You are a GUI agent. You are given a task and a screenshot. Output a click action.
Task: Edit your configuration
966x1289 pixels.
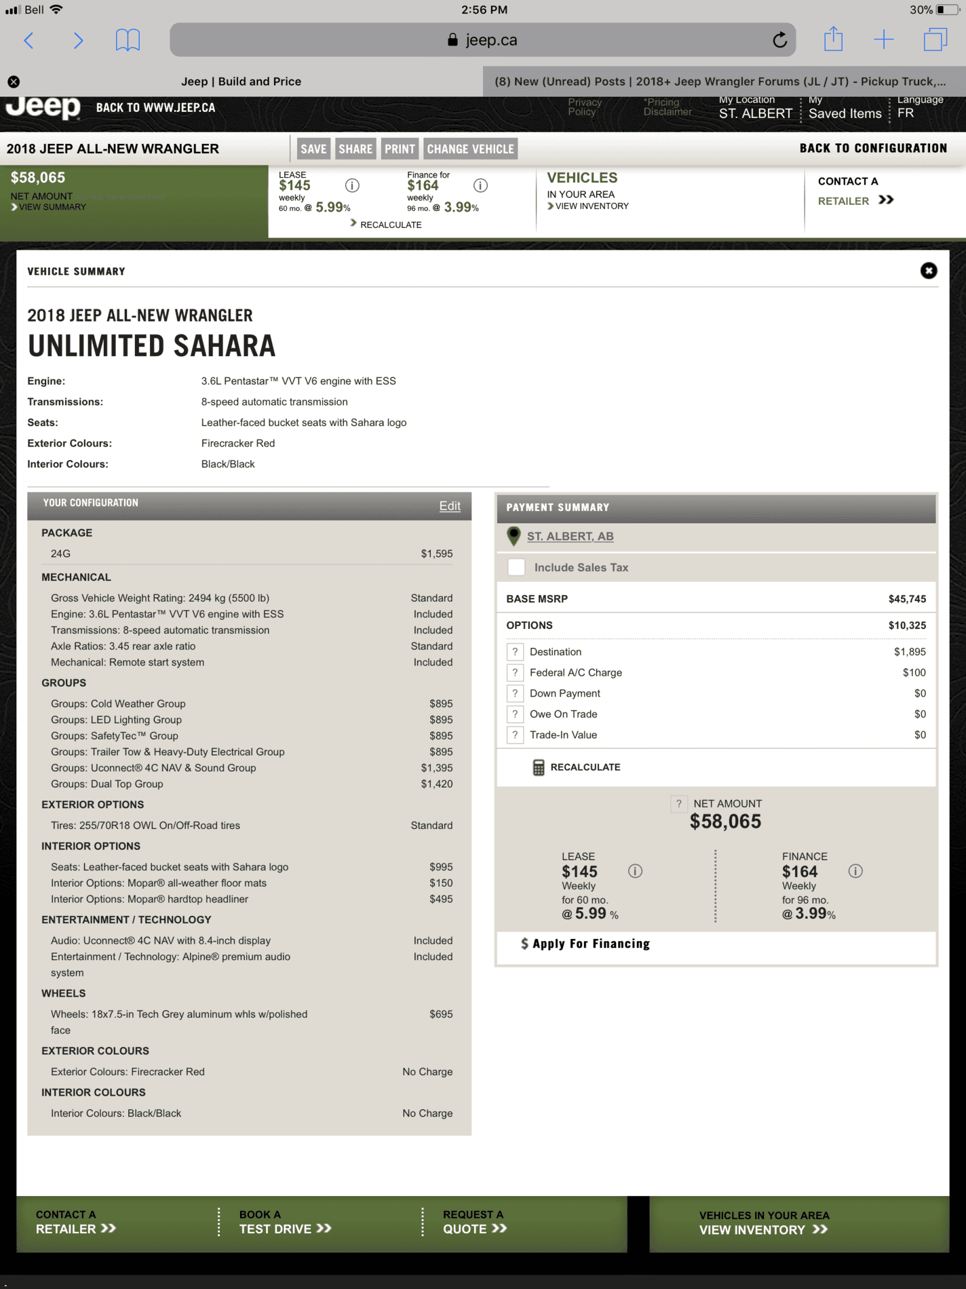click(450, 506)
